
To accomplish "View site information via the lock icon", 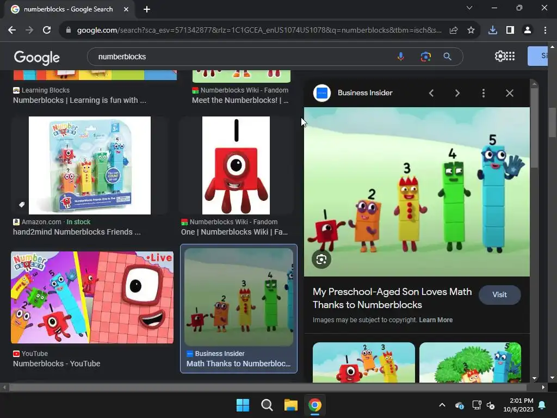I will click(x=69, y=30).
